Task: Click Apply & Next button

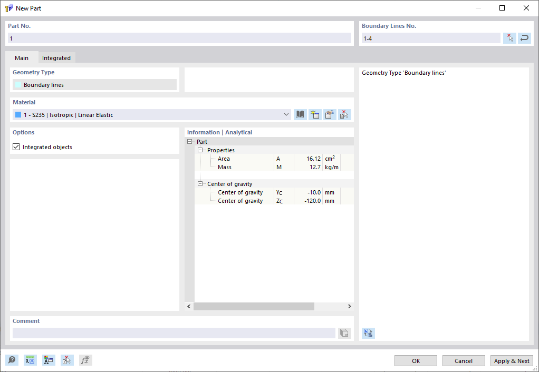Action: click(512, 360)
